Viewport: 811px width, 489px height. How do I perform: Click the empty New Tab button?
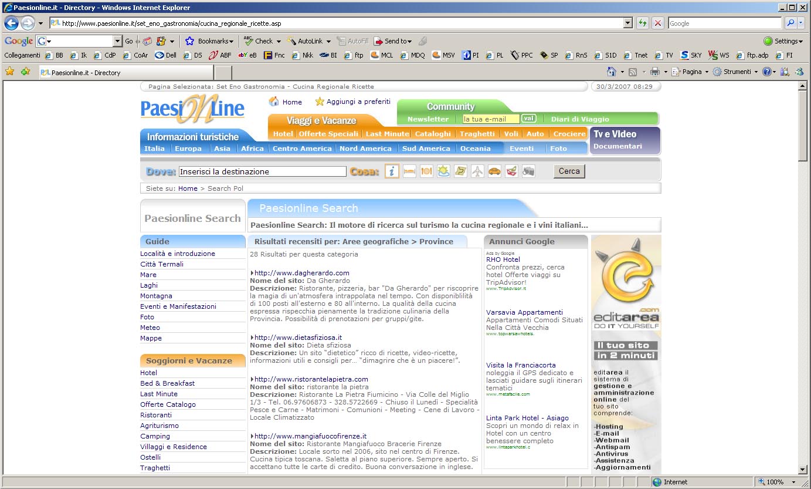coord(223,73)
